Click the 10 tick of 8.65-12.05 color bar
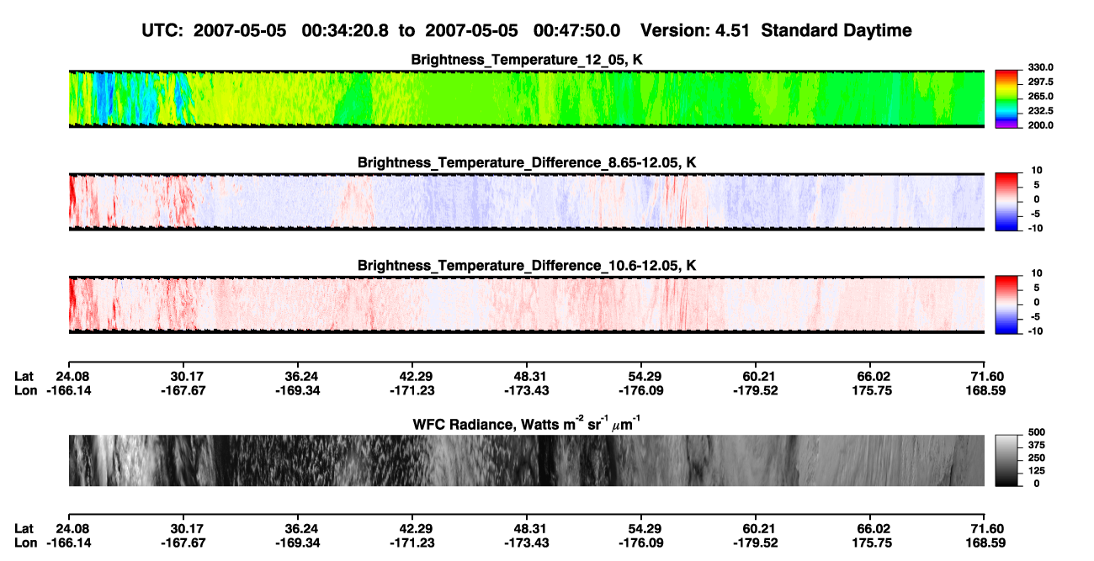Screen dimensions: 1094x561 [x=1037, y=170]
